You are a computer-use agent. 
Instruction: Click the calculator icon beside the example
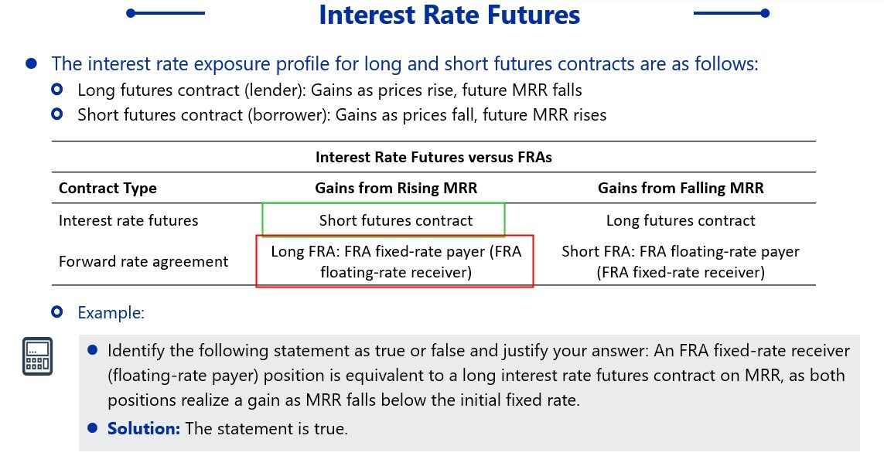click(37, 357)
